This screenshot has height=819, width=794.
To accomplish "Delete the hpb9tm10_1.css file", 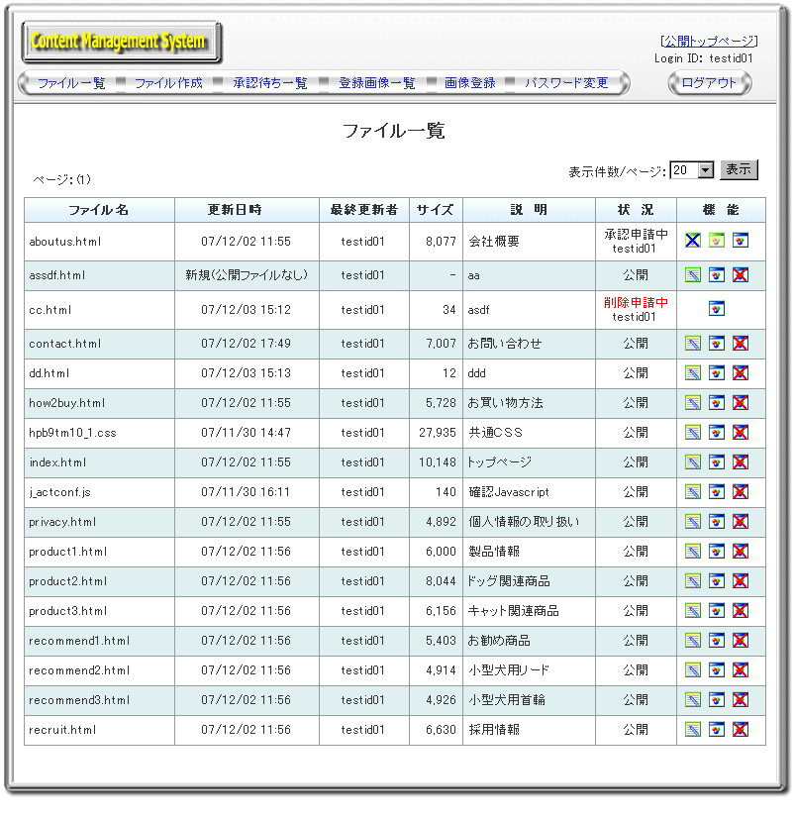I will pos(741,433).
